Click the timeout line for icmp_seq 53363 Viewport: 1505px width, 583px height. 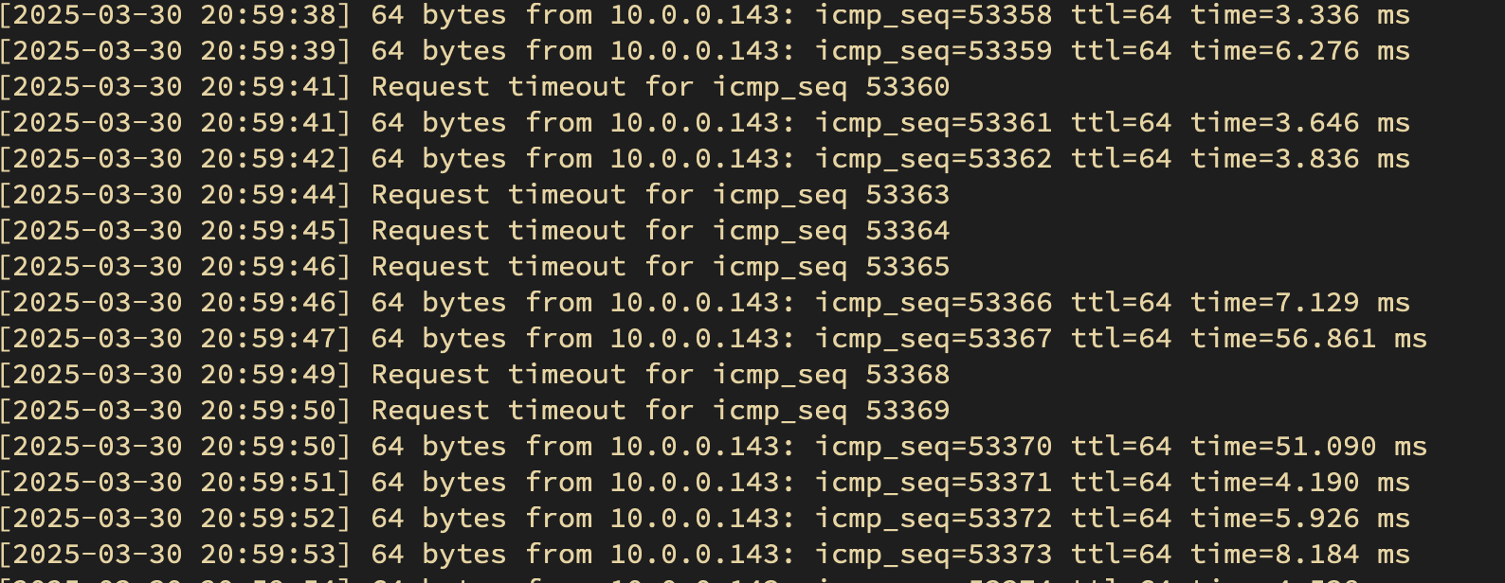point(475,195)
